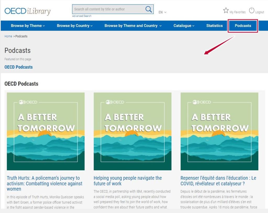
Task: Open the Browse by Theme menu
Action: coord(28,26)
